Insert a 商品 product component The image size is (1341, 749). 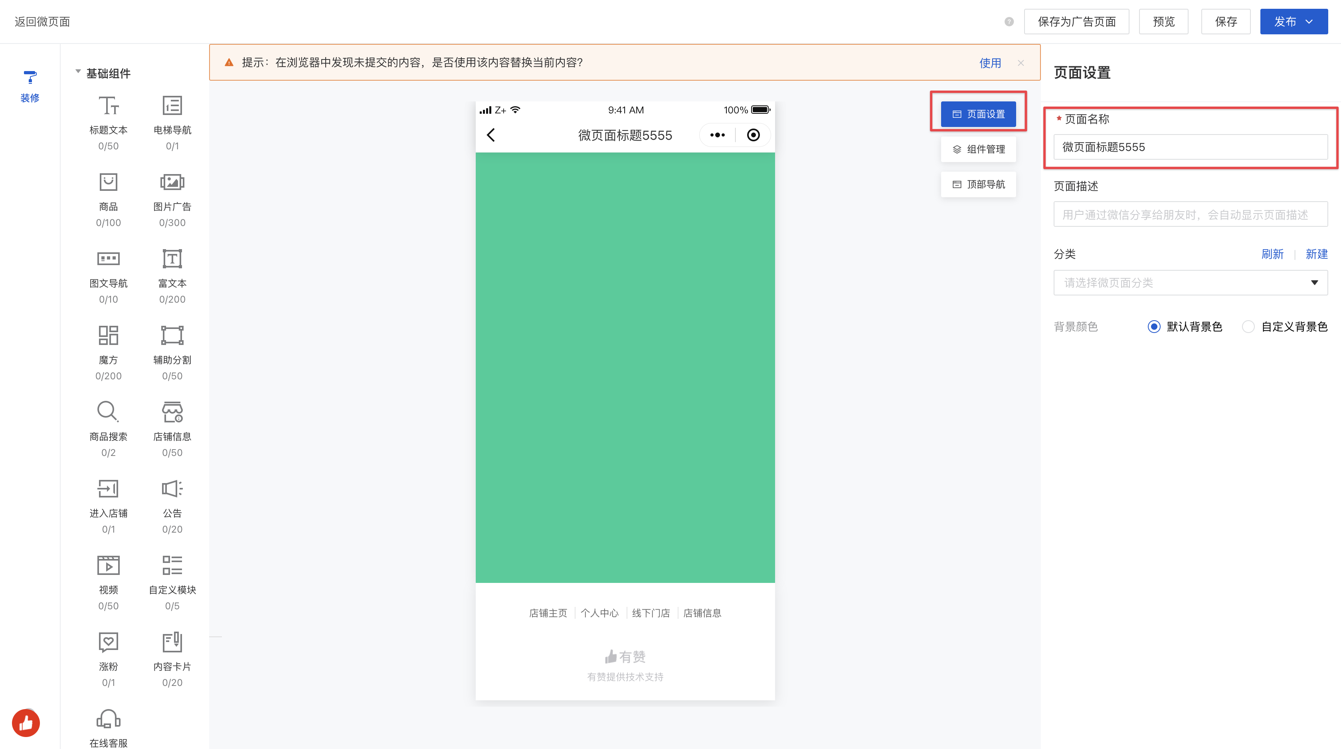point(108,193)
